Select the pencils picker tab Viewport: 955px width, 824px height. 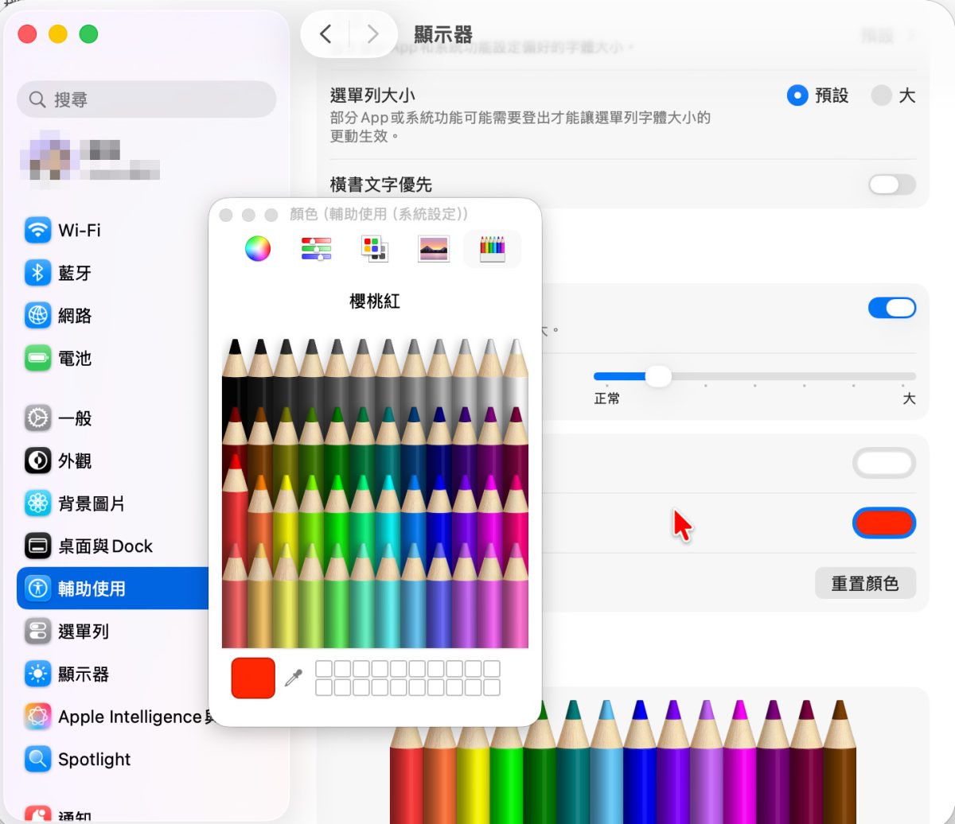[492, 249]
